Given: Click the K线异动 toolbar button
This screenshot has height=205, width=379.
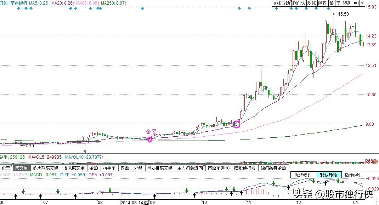Looking at the screenshot, I should click(282, 3).
